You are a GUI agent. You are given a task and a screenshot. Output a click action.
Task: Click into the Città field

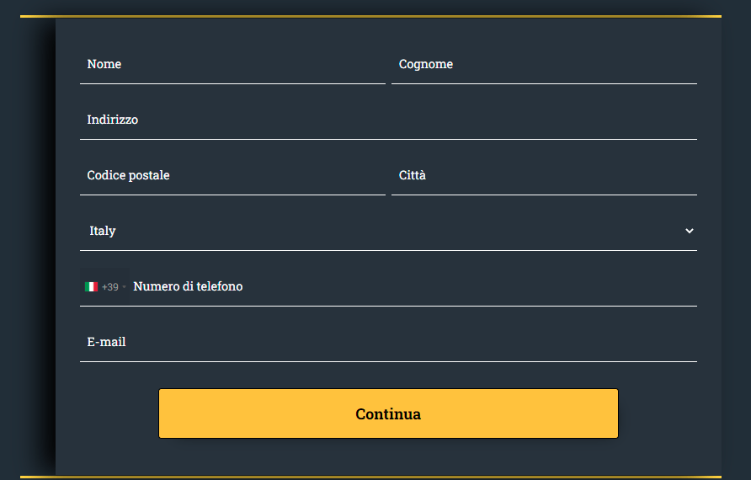point(544,175)
